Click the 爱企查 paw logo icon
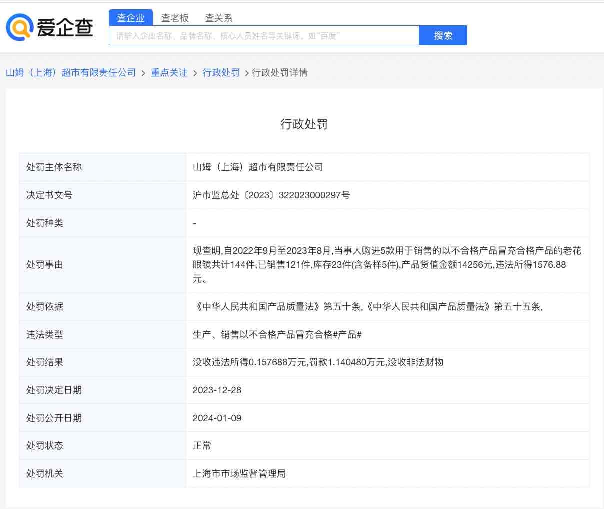This screenshot has height=509, width=604. click(19, 27)
